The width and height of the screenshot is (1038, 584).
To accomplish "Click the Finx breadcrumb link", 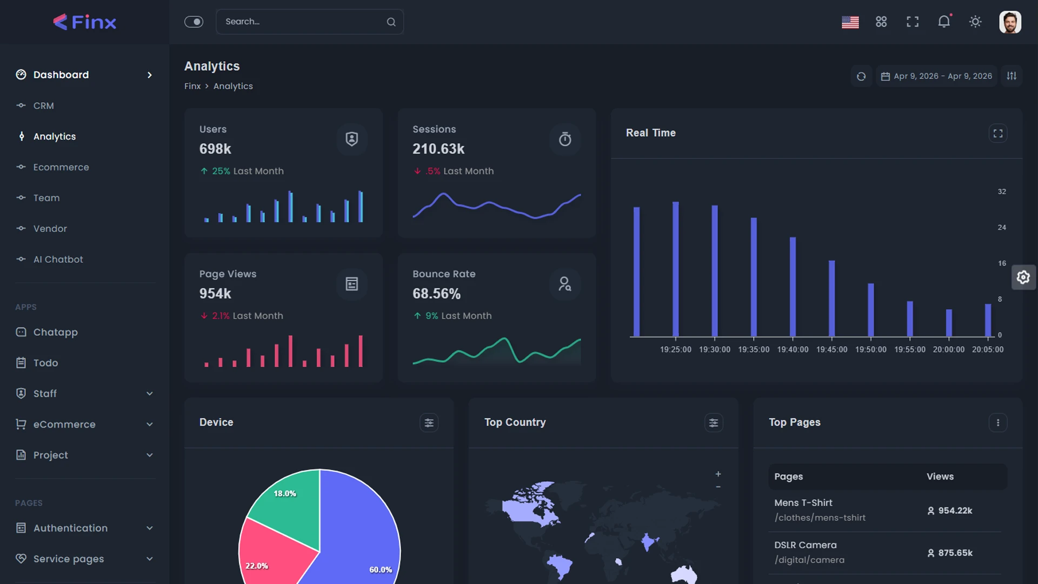I will coord(192,87).
